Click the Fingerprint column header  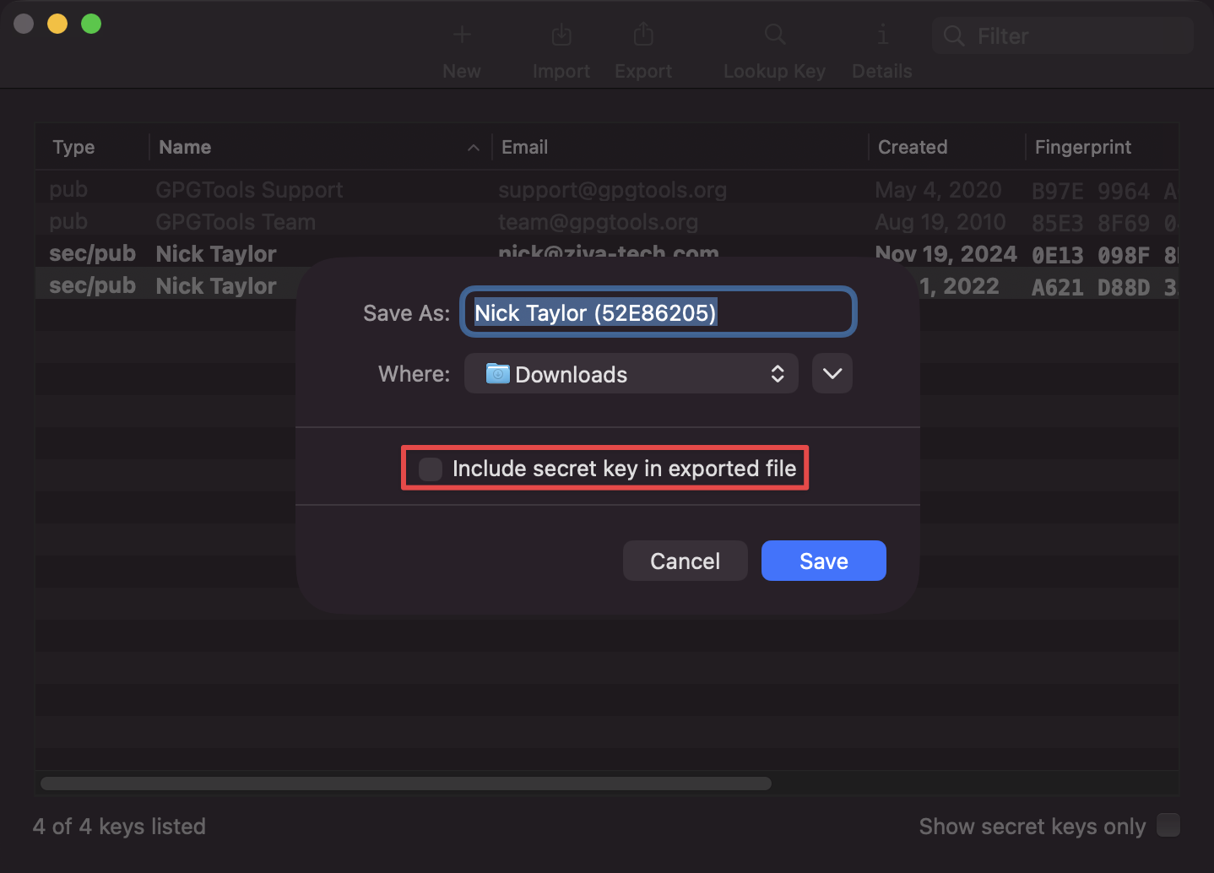1083,147
